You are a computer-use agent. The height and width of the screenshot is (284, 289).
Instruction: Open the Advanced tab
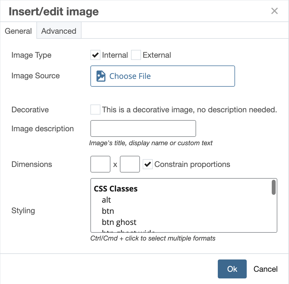(59, 31)
